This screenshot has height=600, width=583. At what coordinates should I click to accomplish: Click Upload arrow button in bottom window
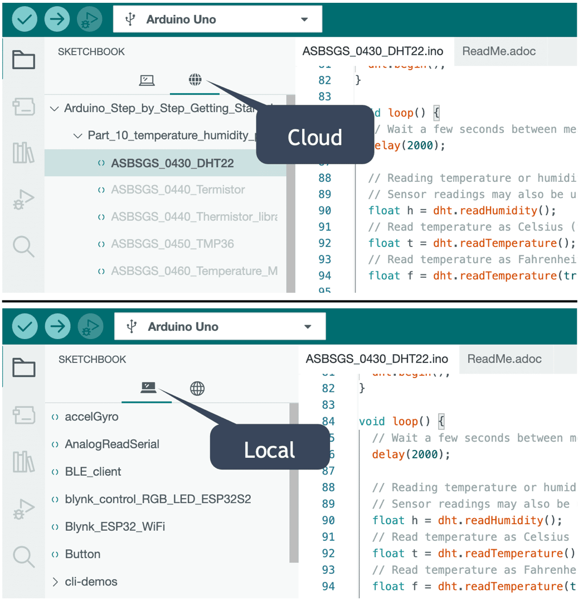point(58,326)
